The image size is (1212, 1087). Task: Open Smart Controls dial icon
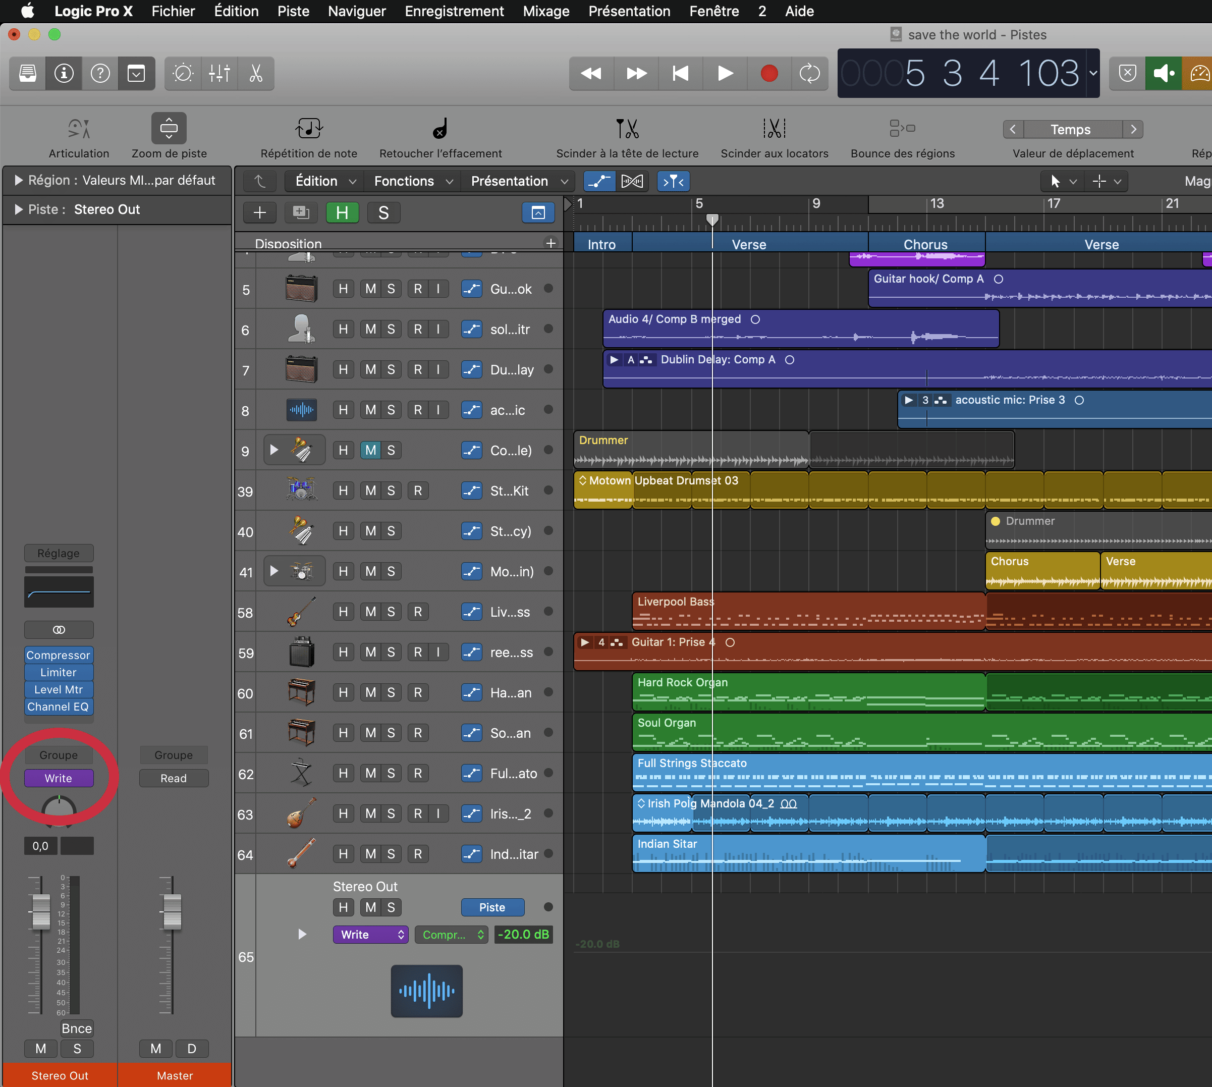[x=183, y=74]
